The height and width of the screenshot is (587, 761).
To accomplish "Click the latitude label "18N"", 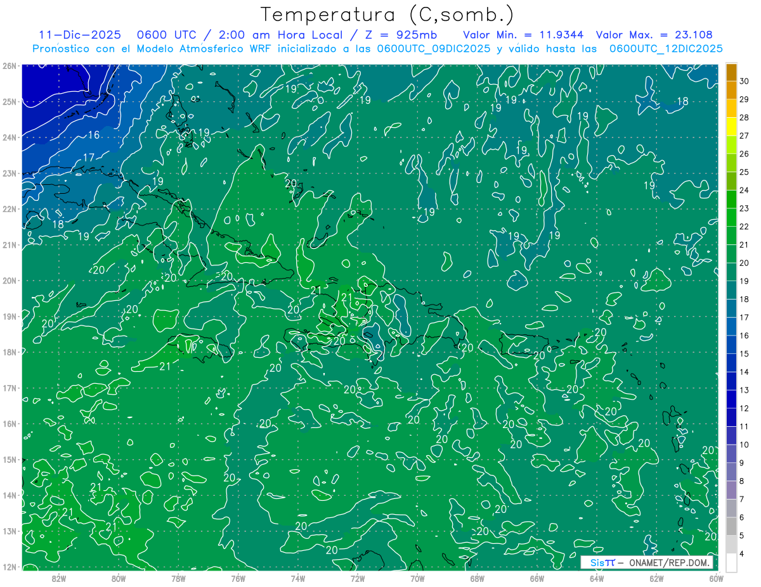I will click(9, 352).
